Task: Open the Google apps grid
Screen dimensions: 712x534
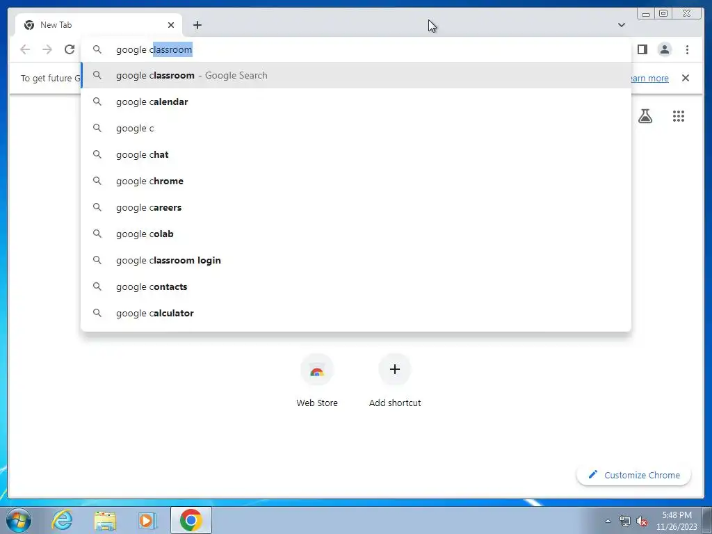Action: 679,116
